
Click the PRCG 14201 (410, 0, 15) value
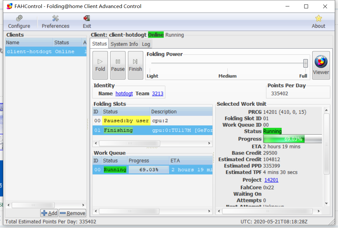(x=285, y=112)
